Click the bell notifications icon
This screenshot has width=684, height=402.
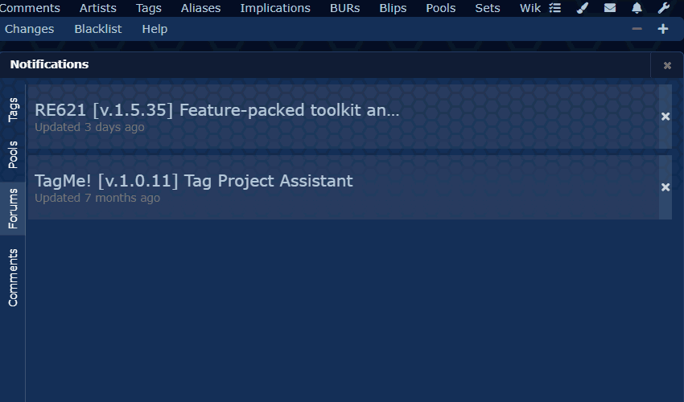637,8
